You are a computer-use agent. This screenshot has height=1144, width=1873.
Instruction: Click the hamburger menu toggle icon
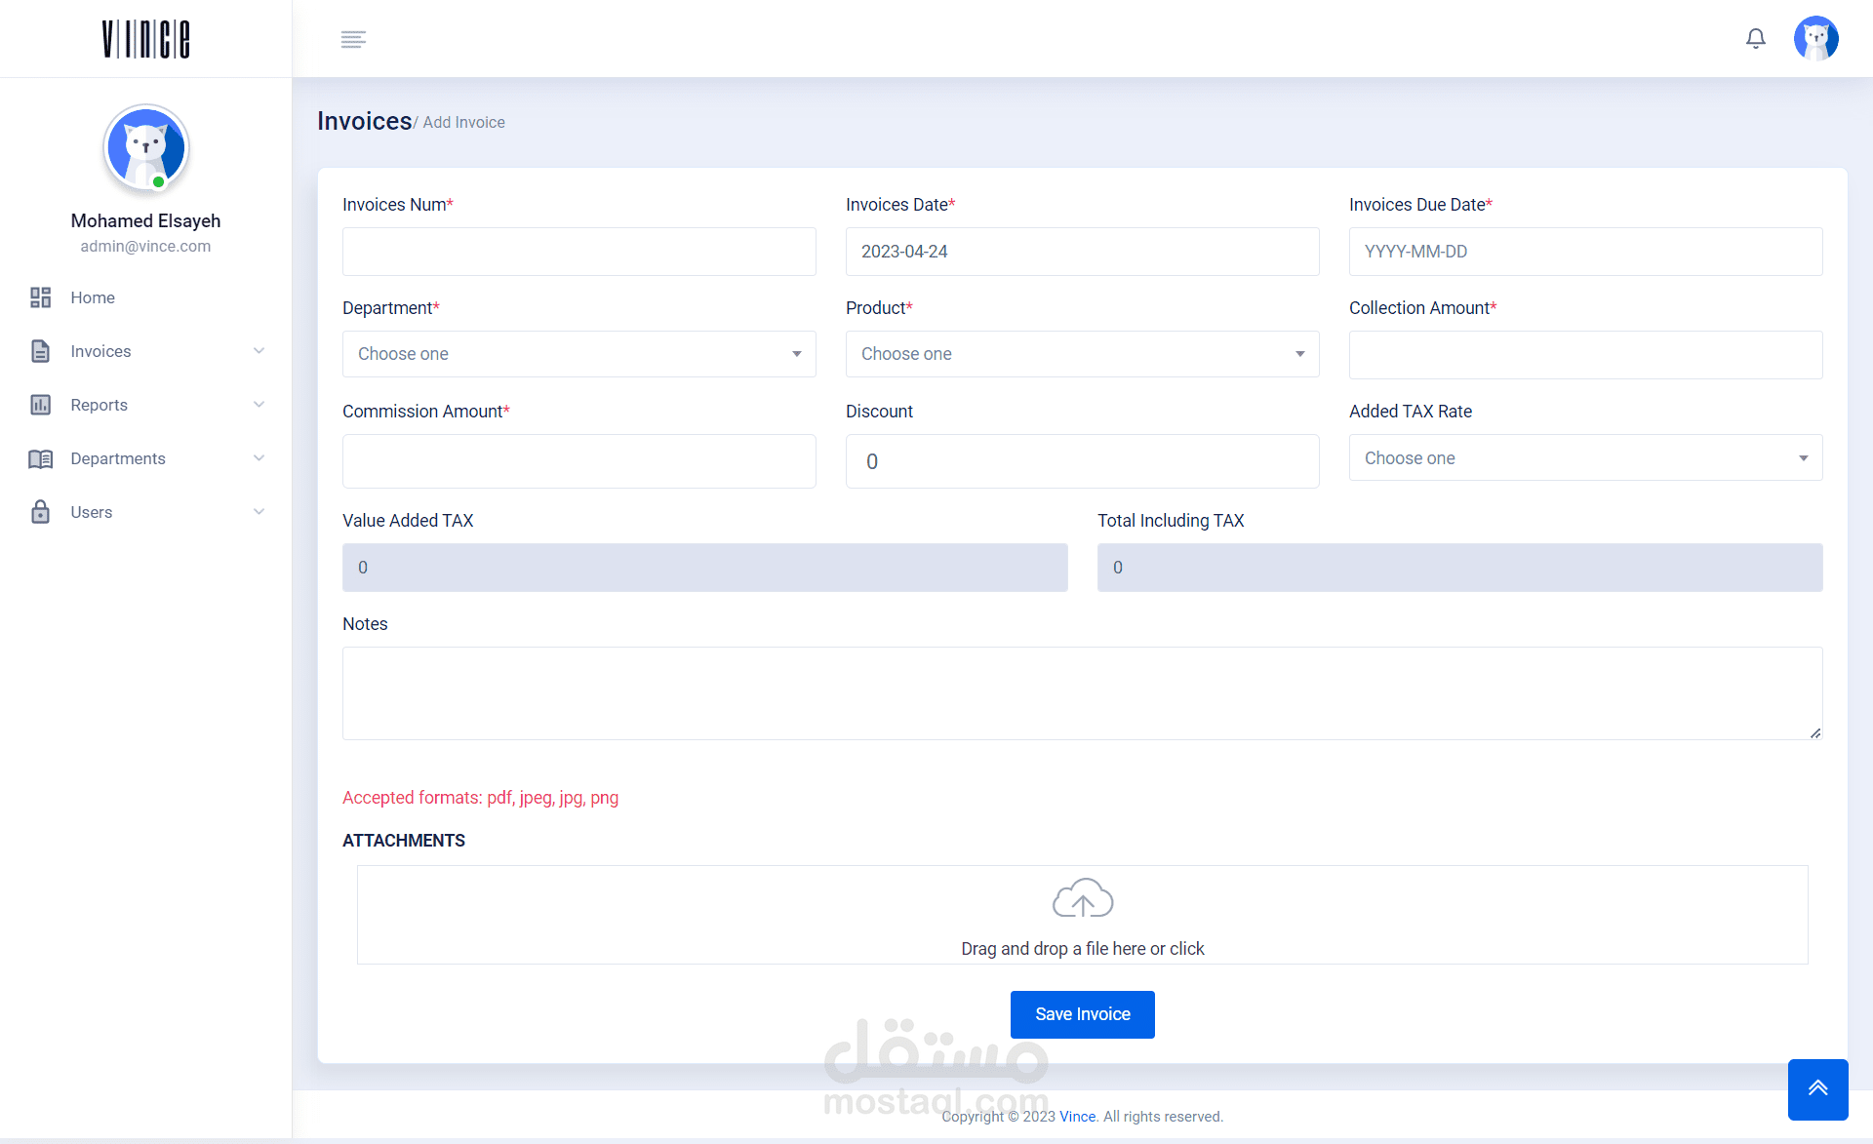tap(353, 39)
